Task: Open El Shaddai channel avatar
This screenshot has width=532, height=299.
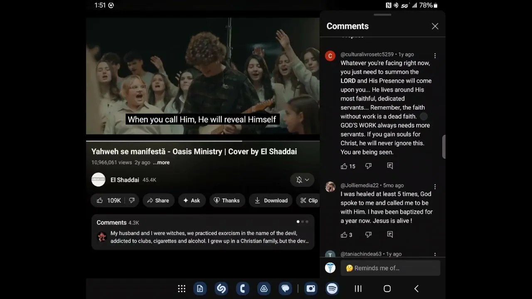Action: click(99, 180)
